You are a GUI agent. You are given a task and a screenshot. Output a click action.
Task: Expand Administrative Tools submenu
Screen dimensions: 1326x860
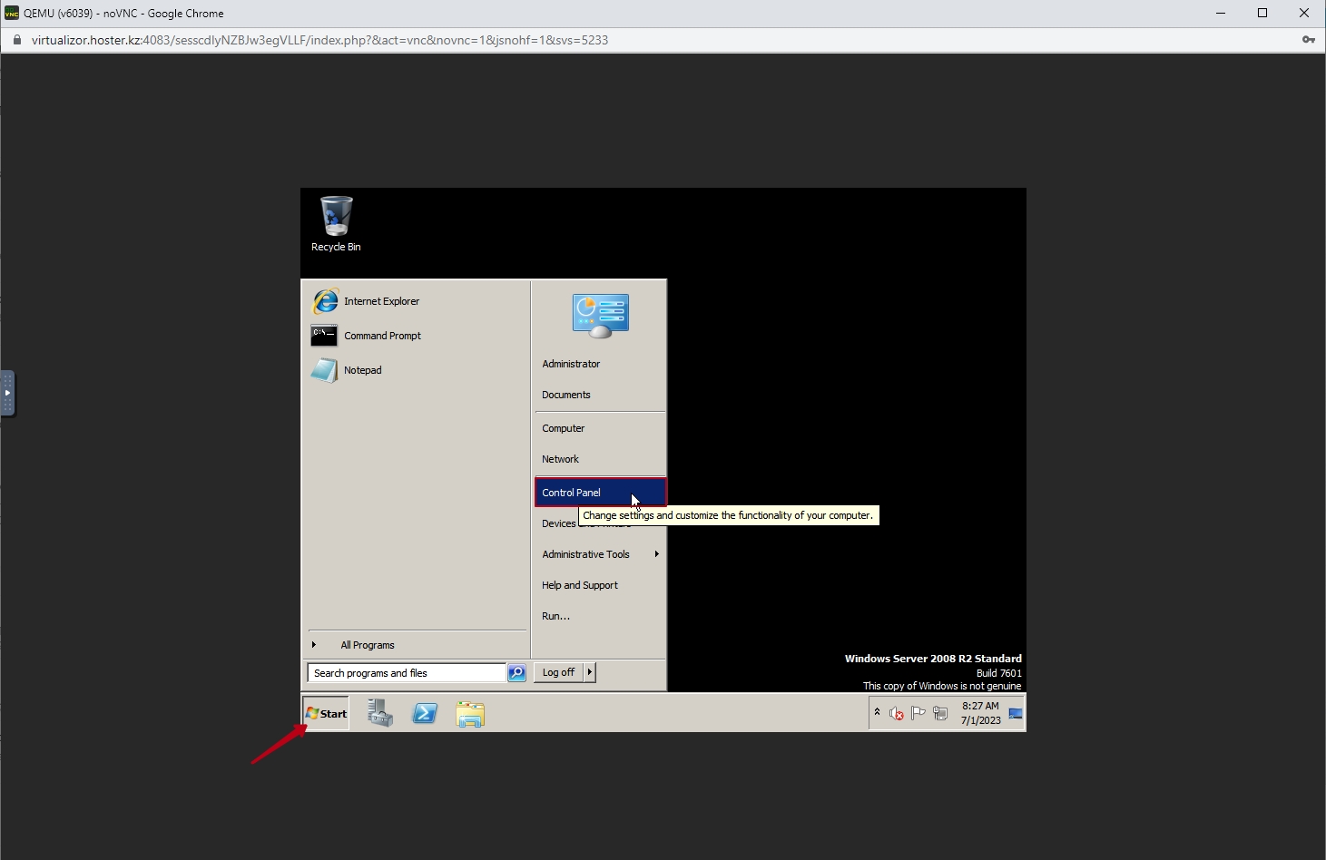click(x=601, y=554)
